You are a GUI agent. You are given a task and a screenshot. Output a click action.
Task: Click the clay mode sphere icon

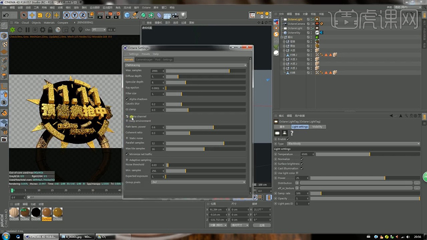coord(58,30)
